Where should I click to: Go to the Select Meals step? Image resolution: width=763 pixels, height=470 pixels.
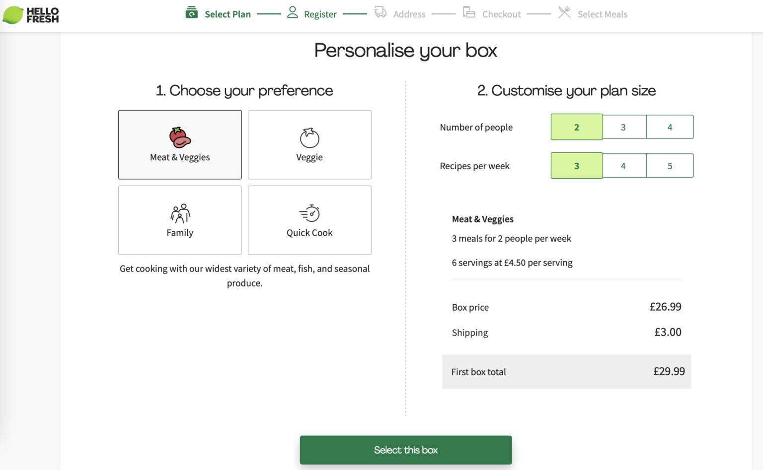[602, 14]
